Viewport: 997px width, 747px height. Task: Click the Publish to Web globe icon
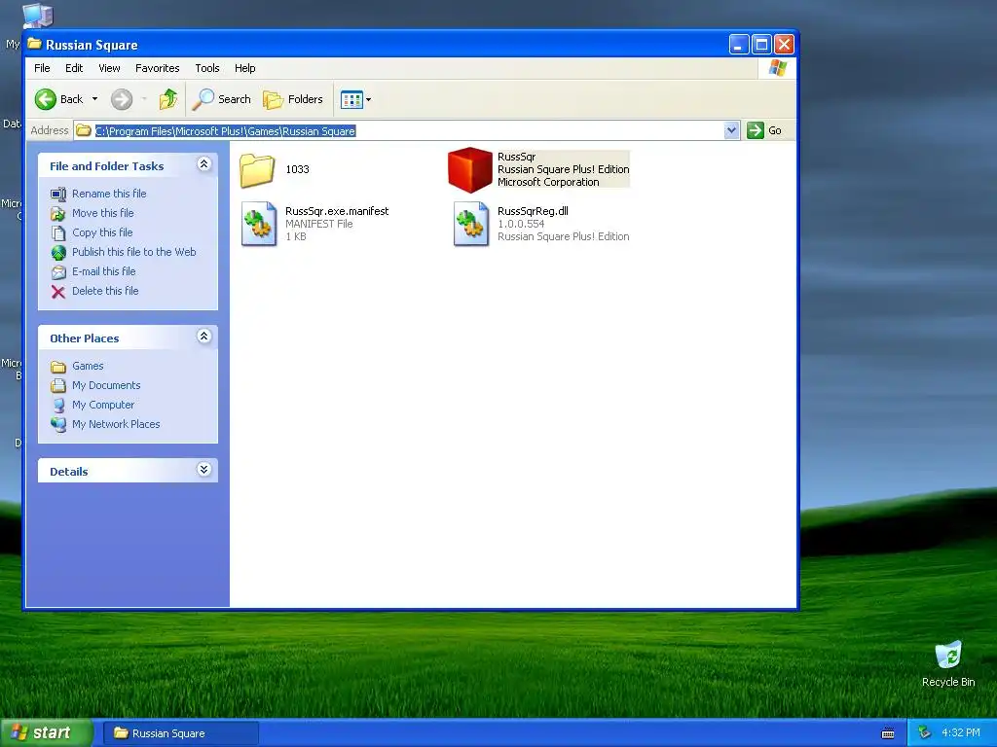click(x=58, y=253)
